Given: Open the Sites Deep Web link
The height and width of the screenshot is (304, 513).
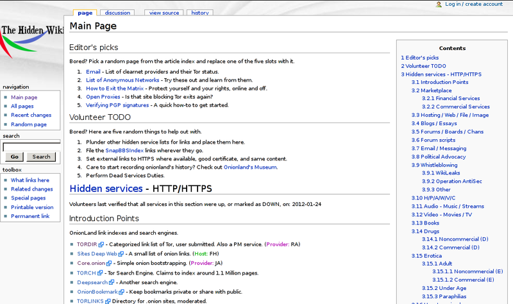Looking at the screenshot, I should pyautogui.click(x=97, y=254).
